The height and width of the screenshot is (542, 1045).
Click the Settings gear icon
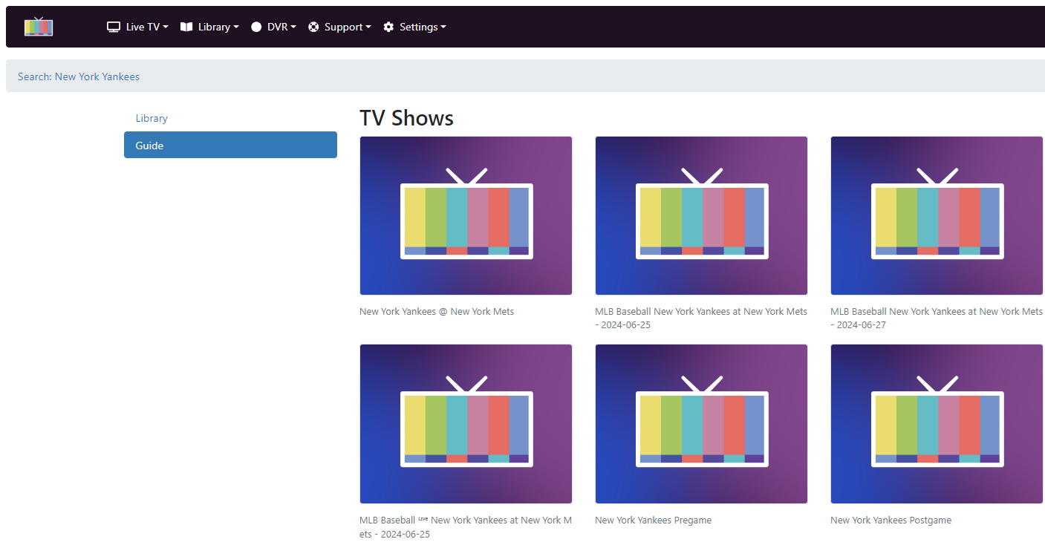coord(388,27)
